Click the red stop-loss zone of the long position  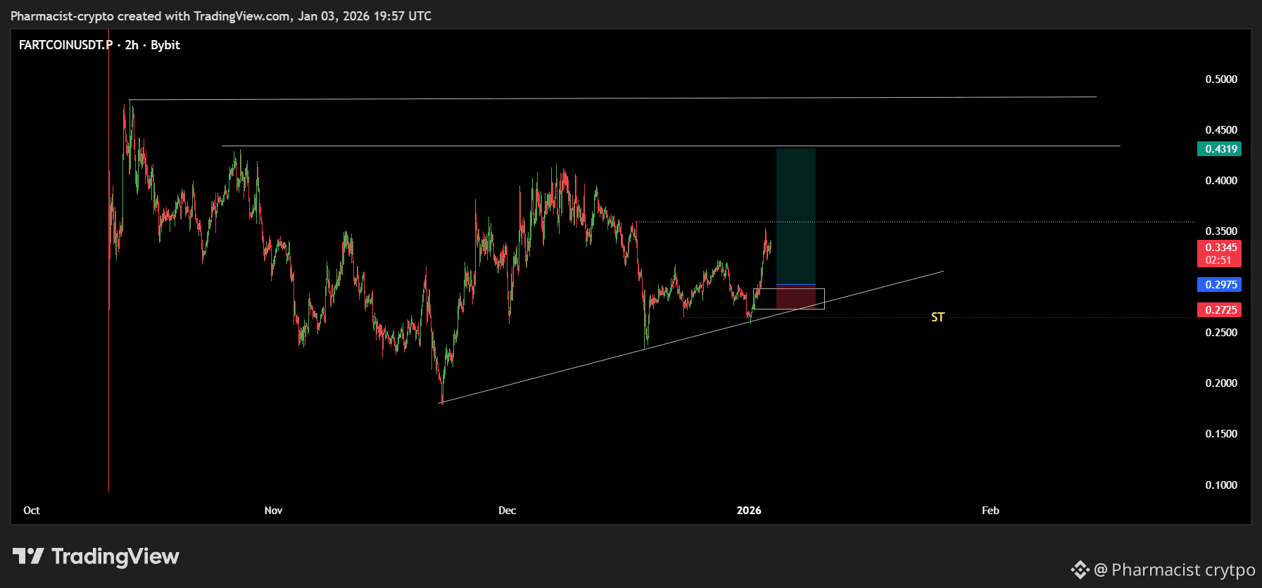pyautogui.click(x=796, y=297)
